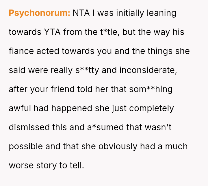208x186 pixels.
Task: Click the word YTA
Action: (x=52, y=32)
